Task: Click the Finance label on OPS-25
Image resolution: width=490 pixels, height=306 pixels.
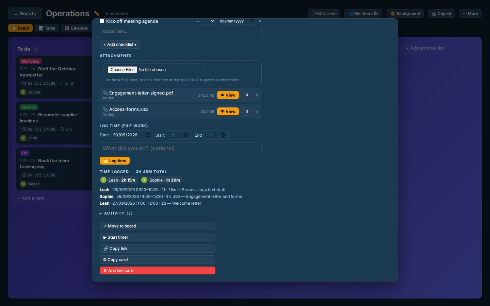Action: pos(29,107)
